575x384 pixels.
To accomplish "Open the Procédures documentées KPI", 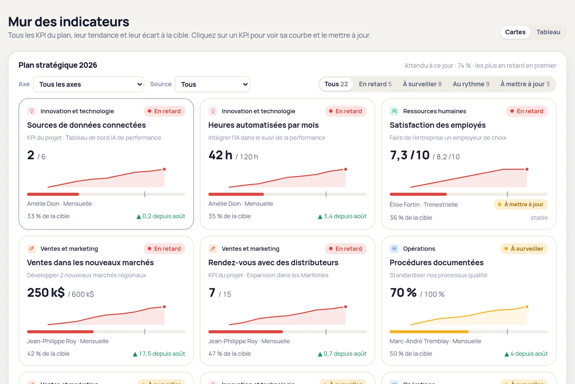I will 469,301.
